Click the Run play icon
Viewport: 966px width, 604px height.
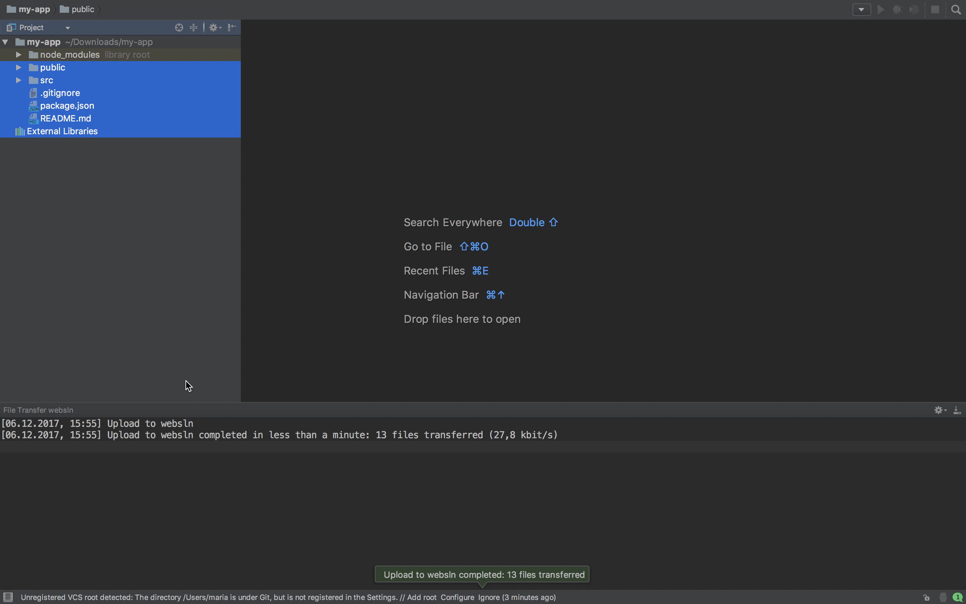coord(880,10)
